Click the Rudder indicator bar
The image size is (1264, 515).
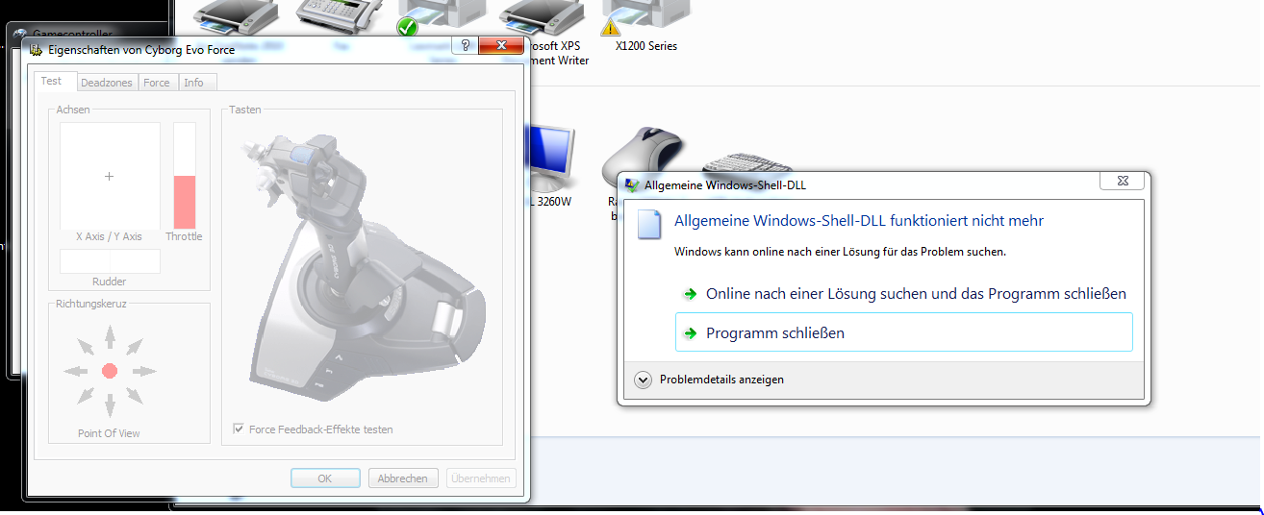[110, 261]
